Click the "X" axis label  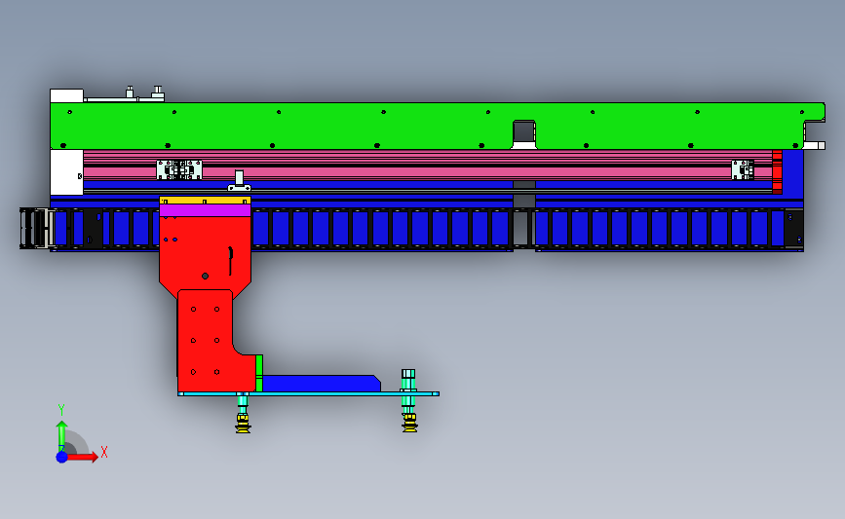pyautogui.click(x=104, y=452)
